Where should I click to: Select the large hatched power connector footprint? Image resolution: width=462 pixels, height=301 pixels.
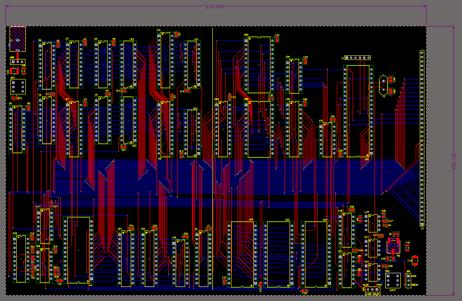pyautogui.click(x=17, y=39)
